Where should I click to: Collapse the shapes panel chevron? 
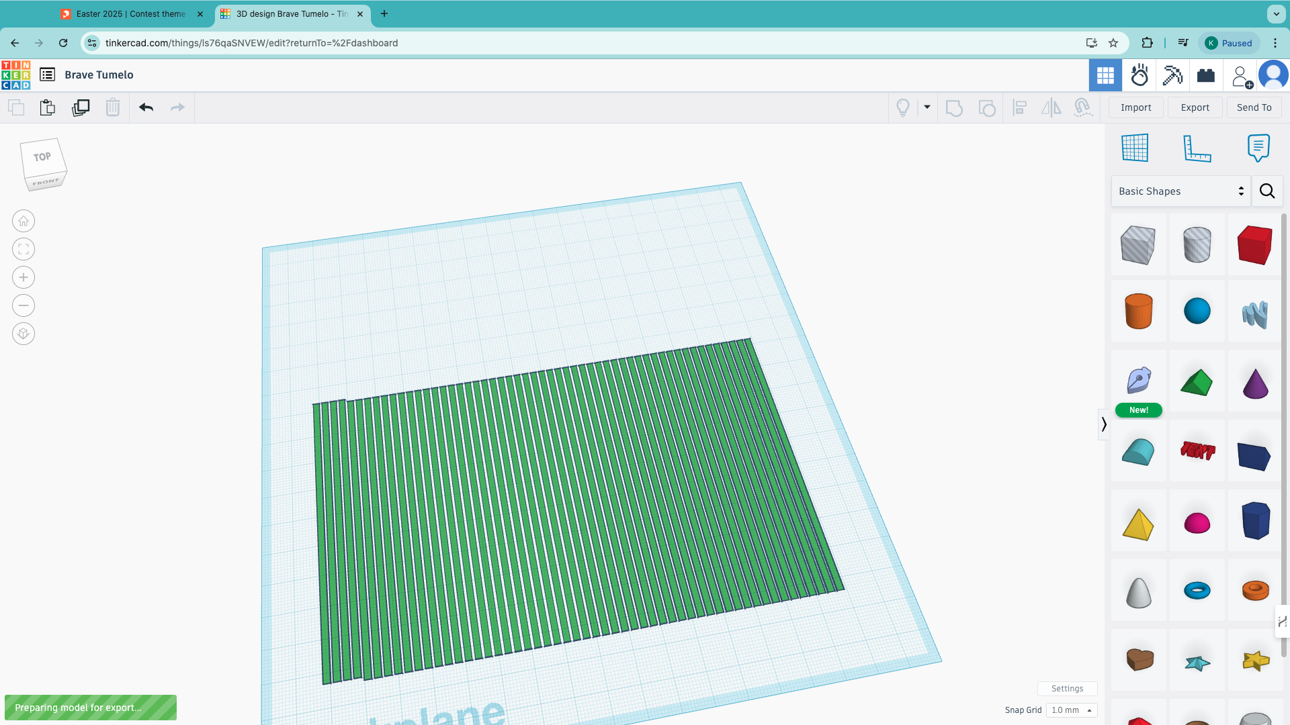[x=1104, y=424]
